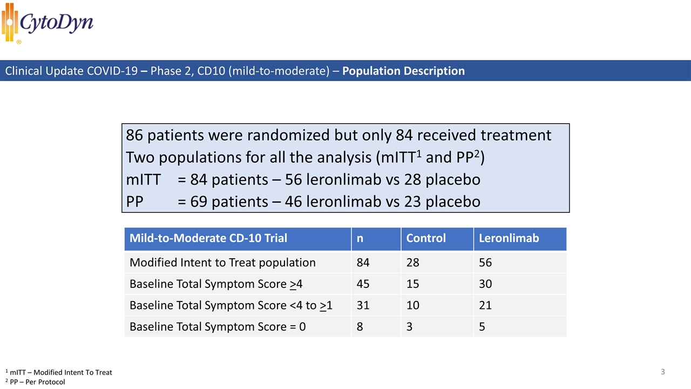The height and width of the screenshot is (389, 691).
Task: Click the "mITT = 84 patients" line
Action: (303, 179)
